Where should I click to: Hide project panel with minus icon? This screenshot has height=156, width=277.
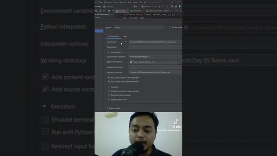click(x=113, y=11)
